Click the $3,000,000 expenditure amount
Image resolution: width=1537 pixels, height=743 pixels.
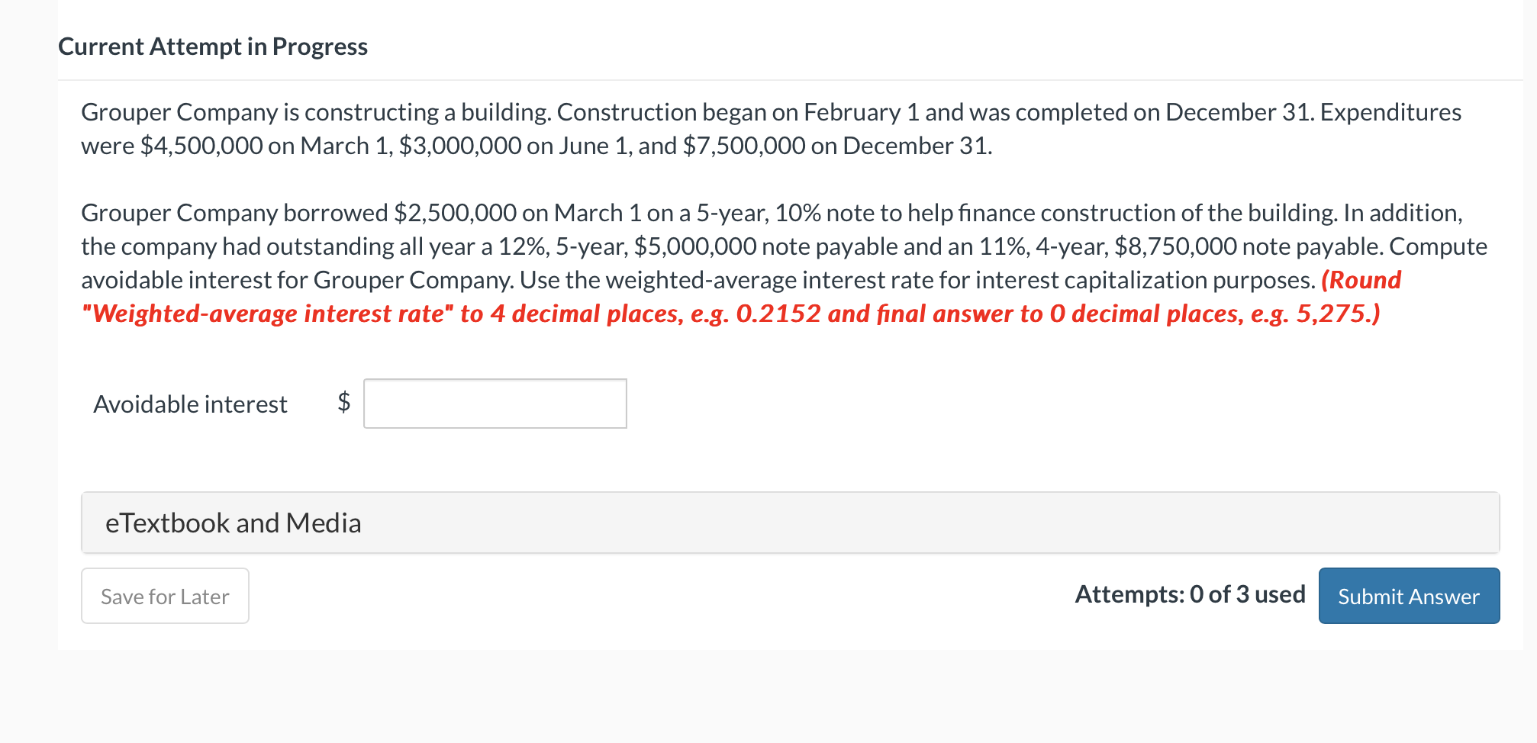[x=460, y=146]
